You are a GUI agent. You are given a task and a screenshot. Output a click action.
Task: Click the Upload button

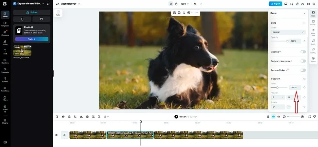(x=32, y=12)
